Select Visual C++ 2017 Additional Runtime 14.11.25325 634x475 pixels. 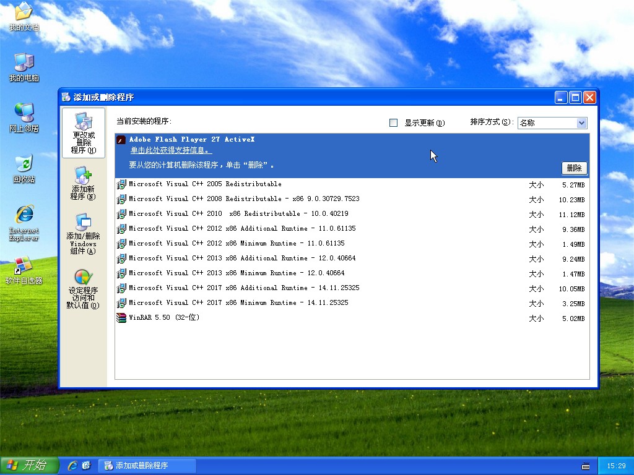point(352,288)
